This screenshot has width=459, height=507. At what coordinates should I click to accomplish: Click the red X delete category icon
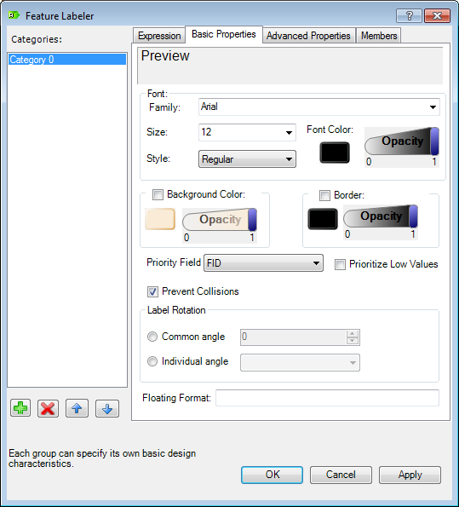48,409
